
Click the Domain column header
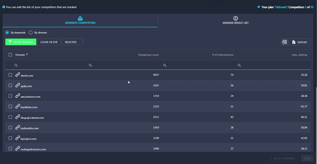[20, 55]
